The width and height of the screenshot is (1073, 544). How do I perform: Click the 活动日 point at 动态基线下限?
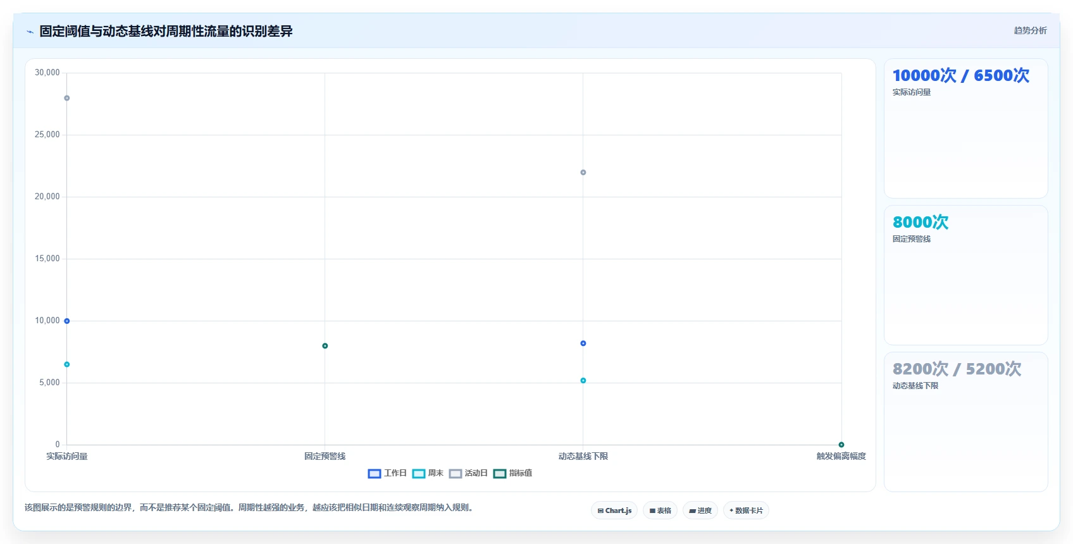point(583,173)
